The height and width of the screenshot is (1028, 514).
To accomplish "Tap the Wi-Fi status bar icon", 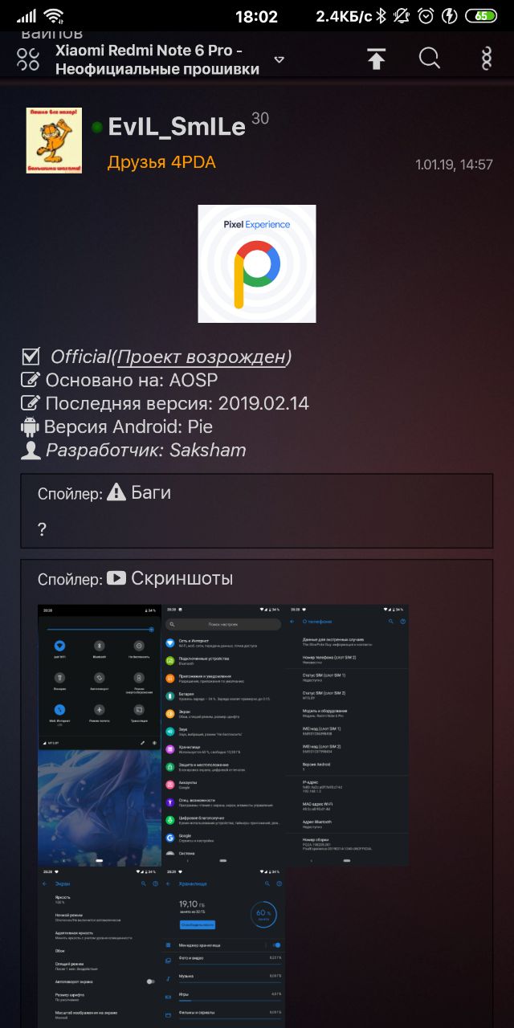I will pos(55,15).
